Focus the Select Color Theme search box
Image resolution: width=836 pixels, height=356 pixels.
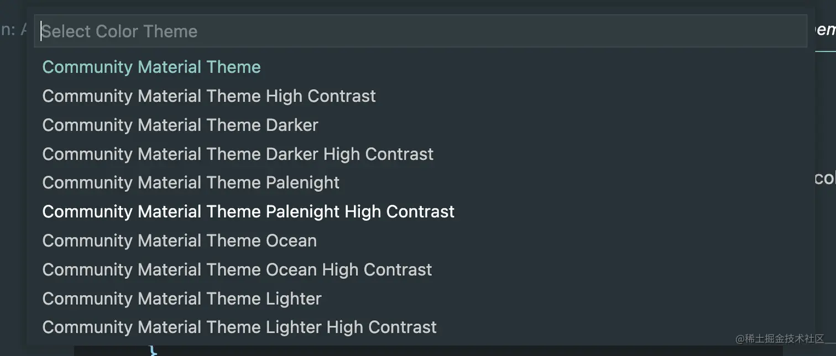[420, 31]
